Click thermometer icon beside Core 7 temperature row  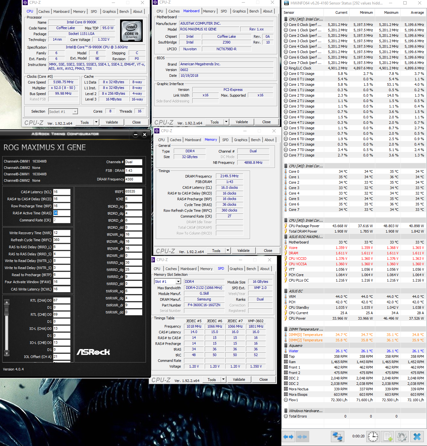pyautogui.click(x=286, y=210)
